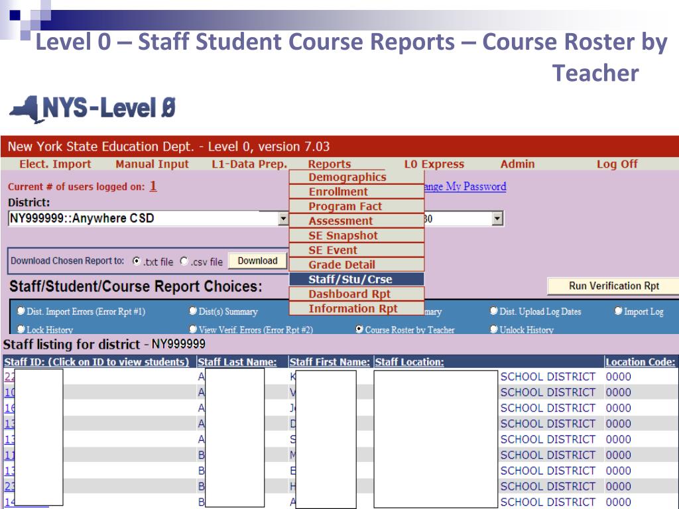Screen dimensions: 679x509
Task: Select View Verif. Errors (Error Rpt #2) radio
Action: 193,329
